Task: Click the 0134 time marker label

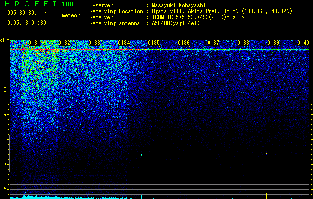Action: tap(124, 43)
